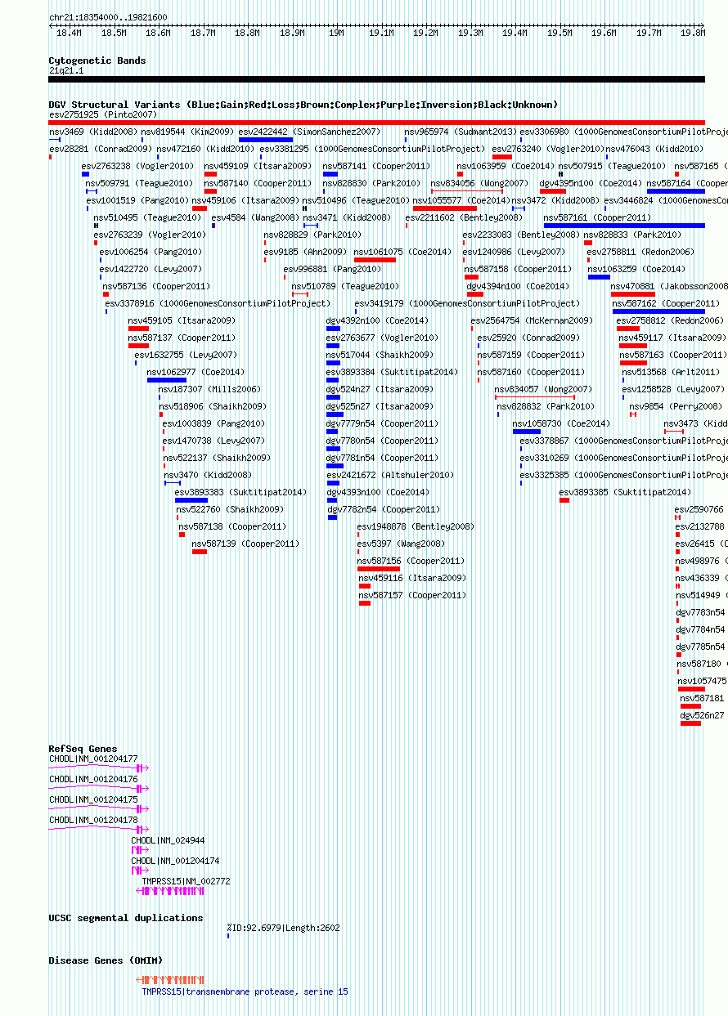Click the orange TMPRSS15 OMIM gene glyph

pos(170,979)
